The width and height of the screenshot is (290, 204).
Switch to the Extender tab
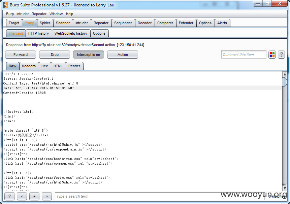(x=186, y=23)
